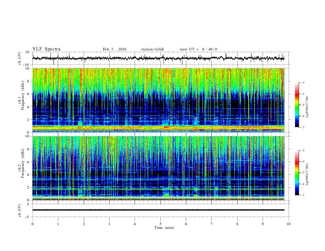
Task: Click time axis tick label "4"
Action: 135,224
